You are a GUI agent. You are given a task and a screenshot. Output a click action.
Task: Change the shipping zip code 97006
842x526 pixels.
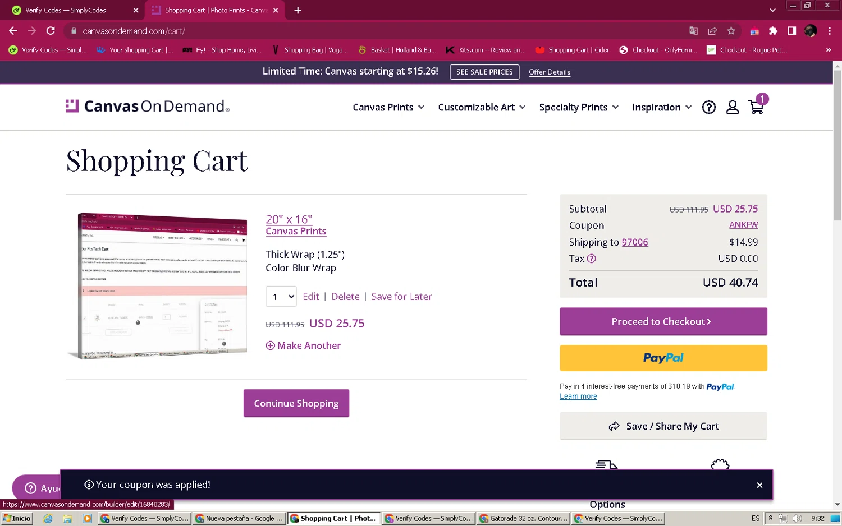coord(635,242)
